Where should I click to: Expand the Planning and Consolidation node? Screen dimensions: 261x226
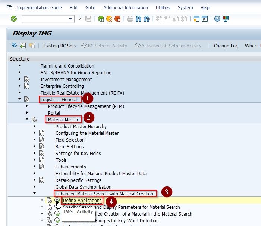tap(20, 66)
